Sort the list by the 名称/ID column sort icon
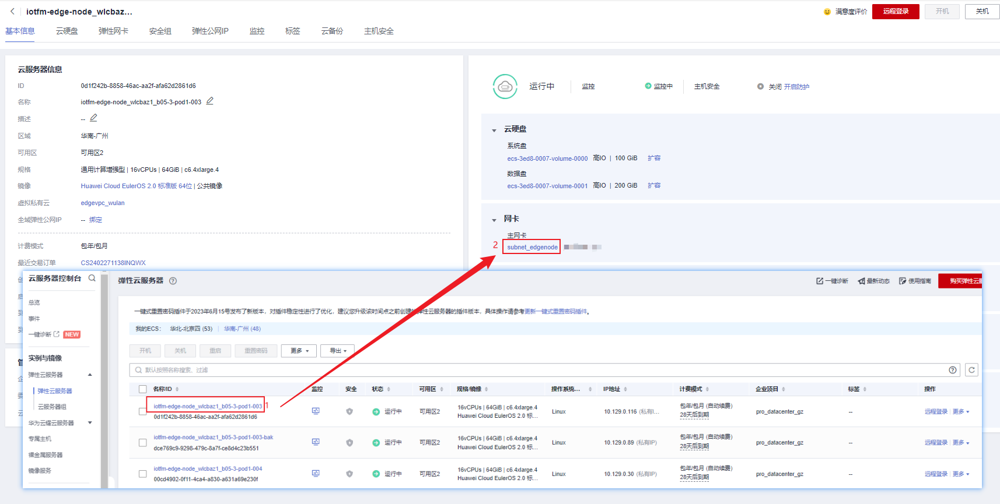Screen dimensions: 1000x504 (177, 389)
